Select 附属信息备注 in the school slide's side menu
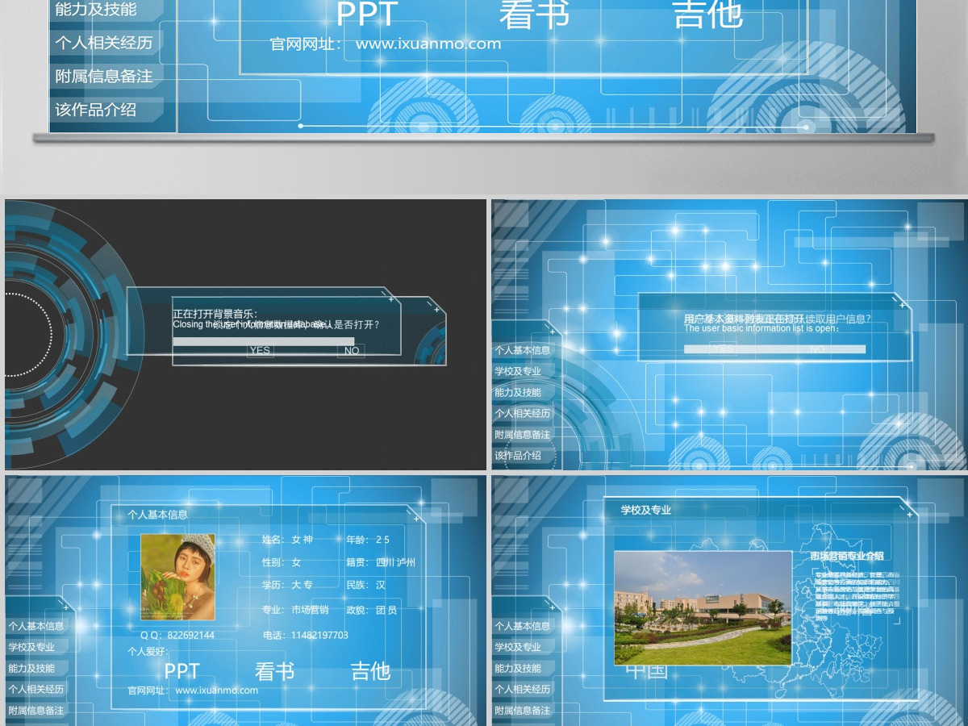Screen dimensions: 968x726 523,711
